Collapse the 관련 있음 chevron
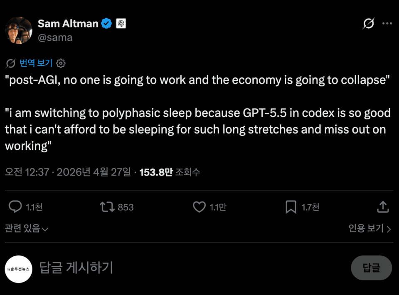The image size is (399, 295). coord(44,229)
